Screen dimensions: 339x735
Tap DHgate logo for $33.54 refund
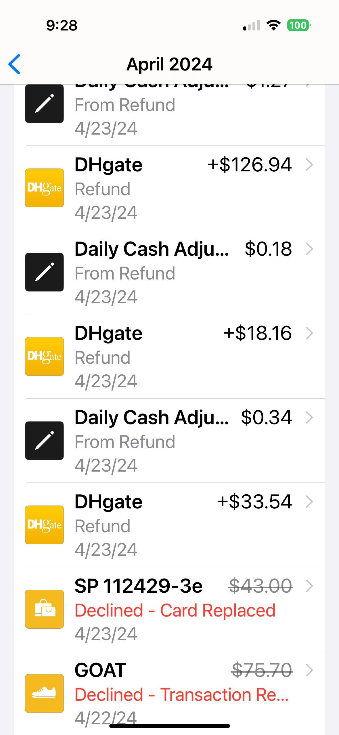click(44, 525)
